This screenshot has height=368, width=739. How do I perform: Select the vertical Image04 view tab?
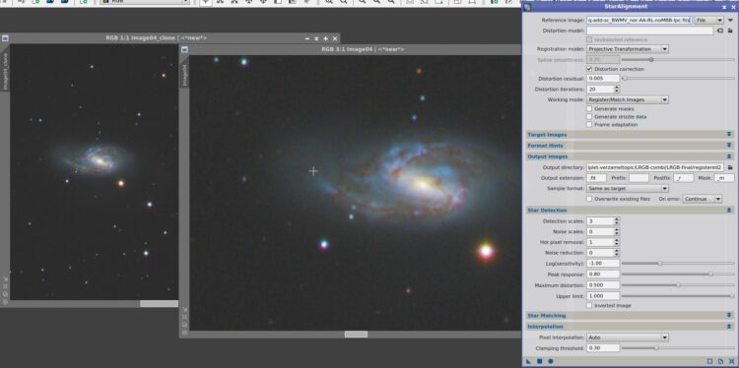(184, 76)
